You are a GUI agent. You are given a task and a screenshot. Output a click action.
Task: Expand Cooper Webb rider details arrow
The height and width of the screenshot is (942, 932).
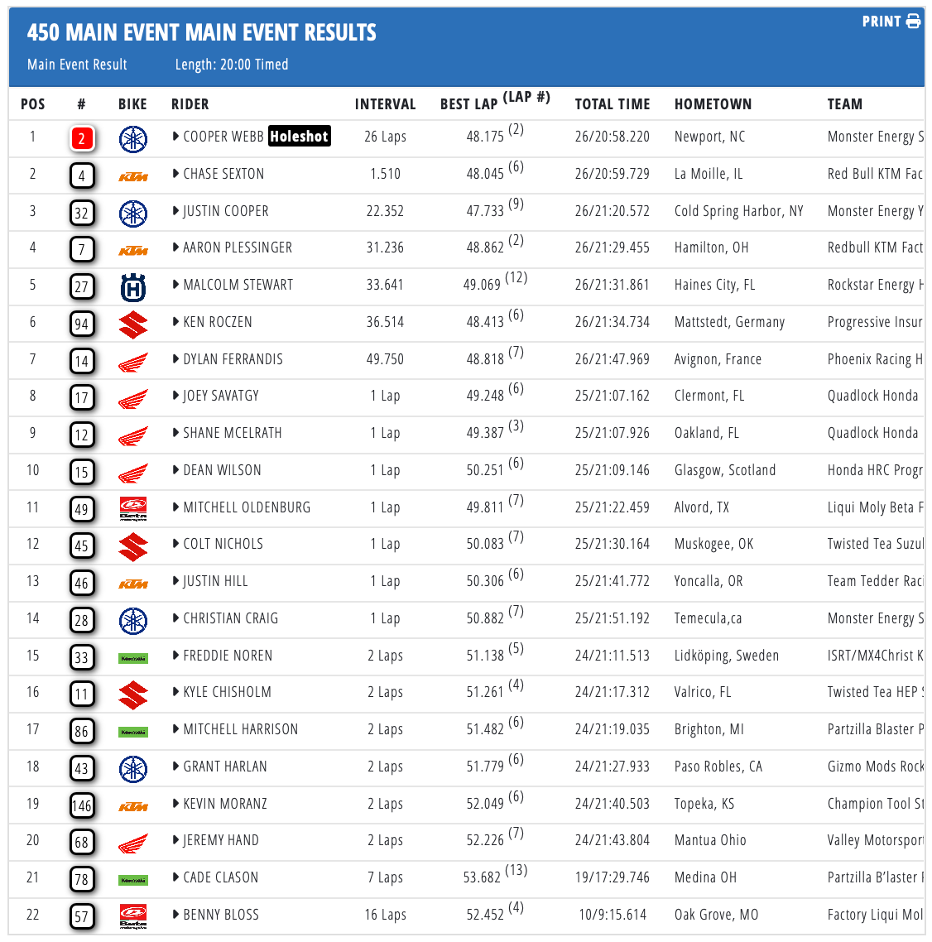coord(175,137)
